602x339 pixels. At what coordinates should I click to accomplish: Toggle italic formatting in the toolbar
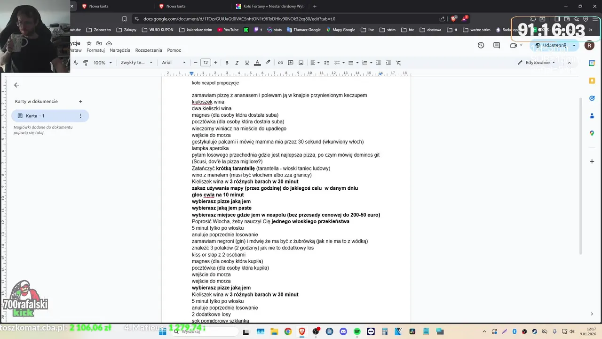point(237,63)
